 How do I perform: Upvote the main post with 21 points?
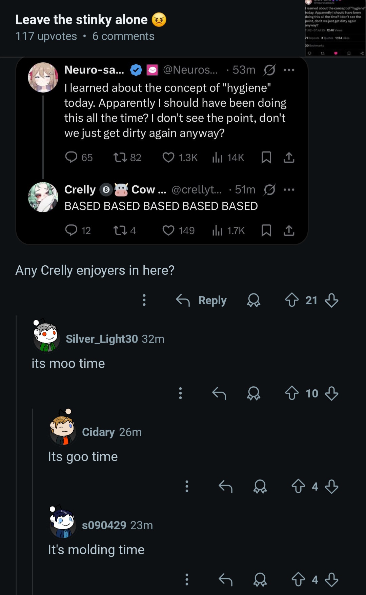[x=292, y=300]
